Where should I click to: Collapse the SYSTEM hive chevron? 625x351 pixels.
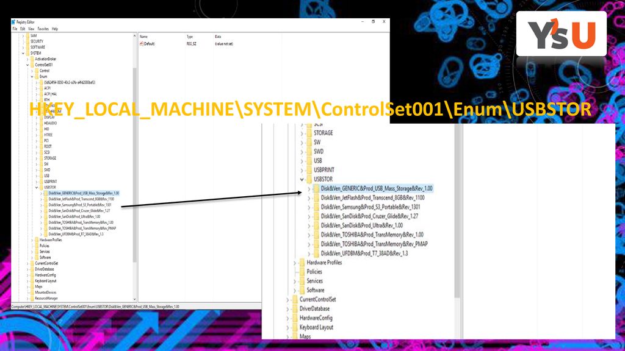[23, 53]
